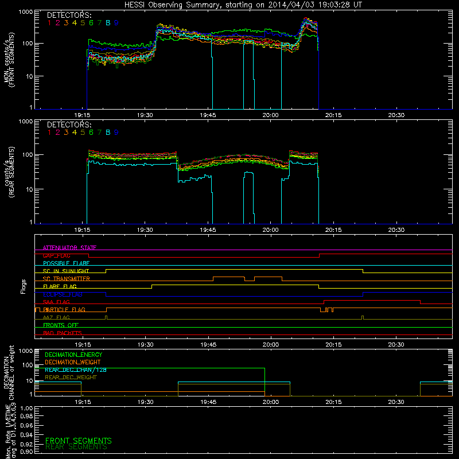The width and height of the screenshot is (459, 459).
Task: Select the BAD_PACKETS flag label
Action: click(x=63, y=333)
